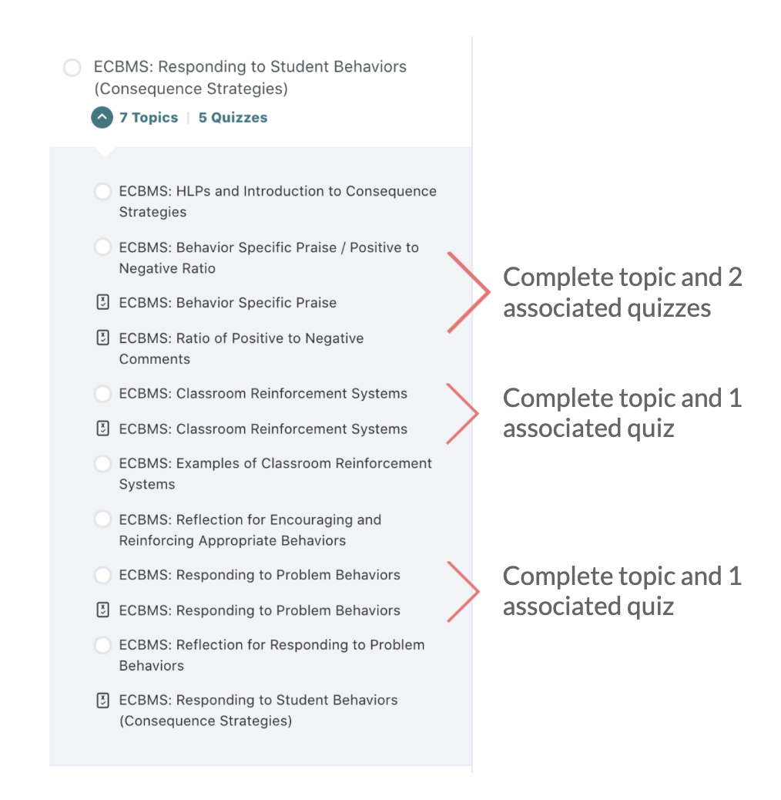Toggle circle for Behavior Specific Praise / Positive to Negative Ratio
The image size is (781, 800).
(x=102, y=247)
